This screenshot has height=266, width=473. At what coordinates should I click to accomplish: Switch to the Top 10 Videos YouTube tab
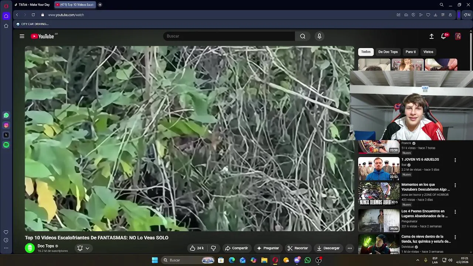[x=75, y=5]
